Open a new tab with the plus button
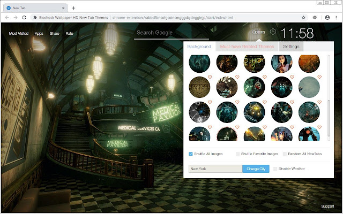This screenshot has height=214, width=343. pyautogui.click(x=73, y=8)
